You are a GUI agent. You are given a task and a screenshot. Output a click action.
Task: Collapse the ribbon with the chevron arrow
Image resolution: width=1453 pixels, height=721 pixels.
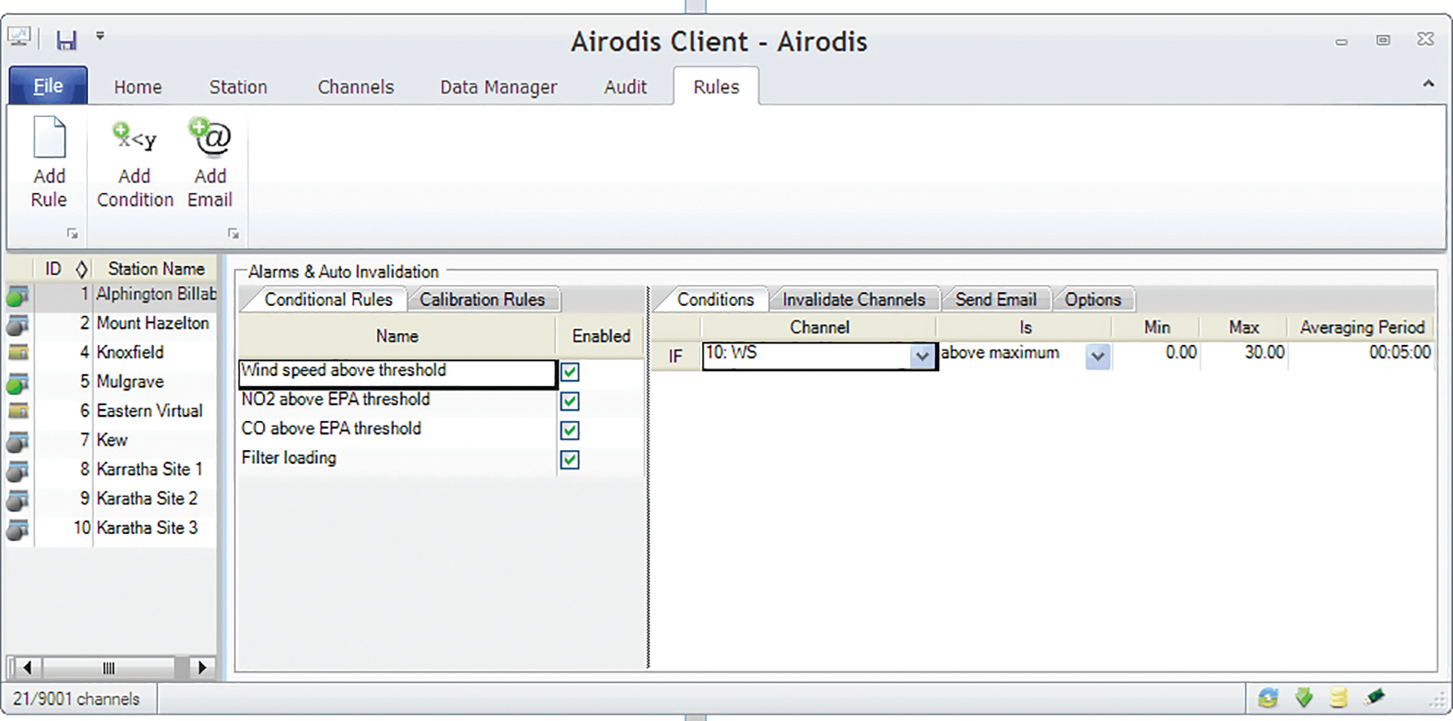click(1428, 84)
